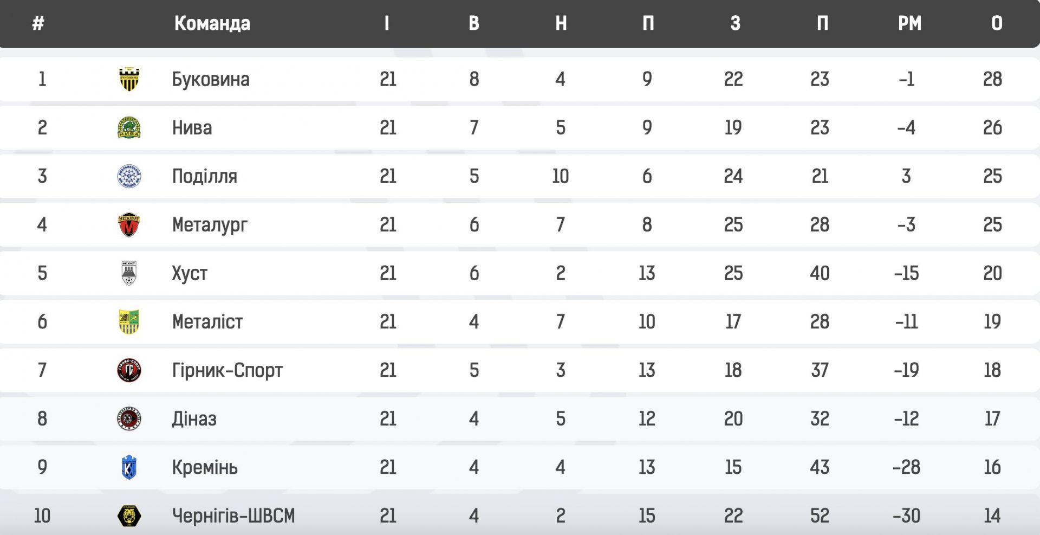
Task: Click the Хуст club badge
Action: pyautogui.click(x=129, y=273)
